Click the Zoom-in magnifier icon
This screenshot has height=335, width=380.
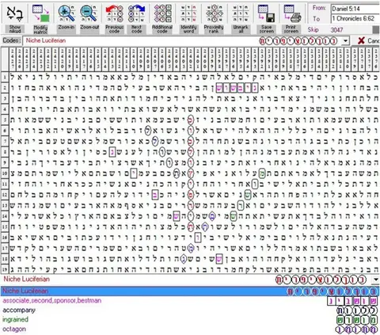point(66,13)
